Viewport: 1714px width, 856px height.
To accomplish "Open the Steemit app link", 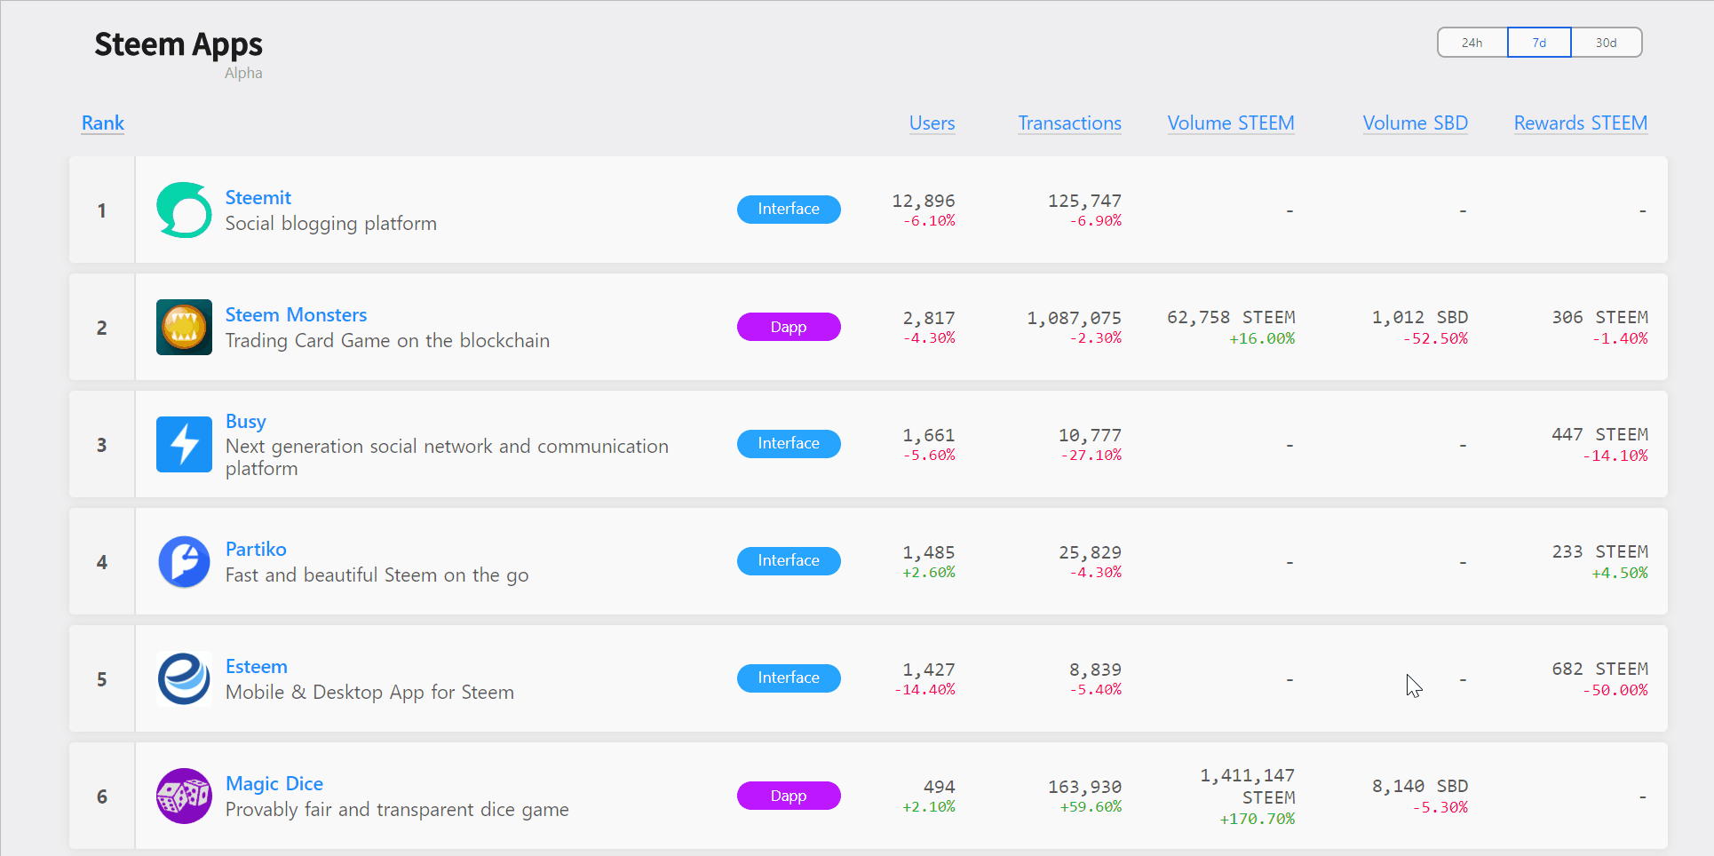I will click(258, 198).
